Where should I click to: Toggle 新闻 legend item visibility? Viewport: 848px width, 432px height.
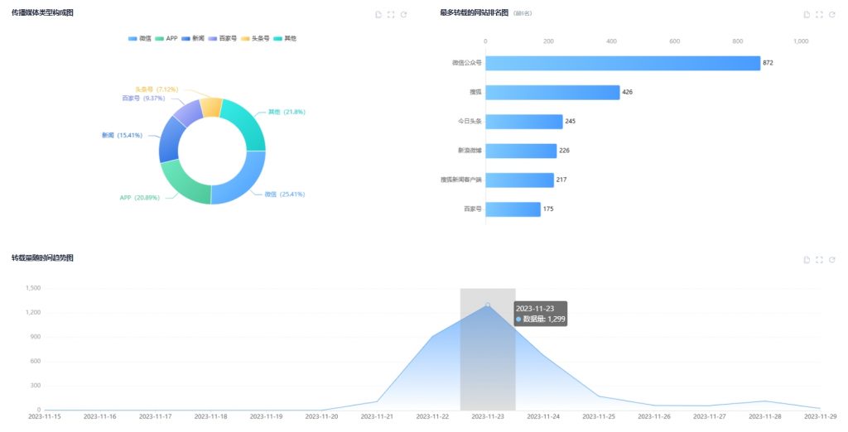[193, 39]
